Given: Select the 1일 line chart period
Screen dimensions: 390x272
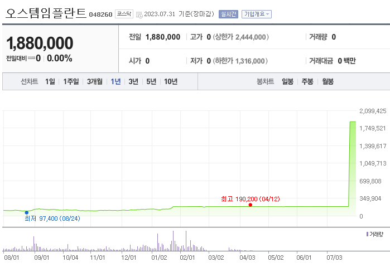Looking at the screenshot, I should pyautogui.click(x=50, y=81).
